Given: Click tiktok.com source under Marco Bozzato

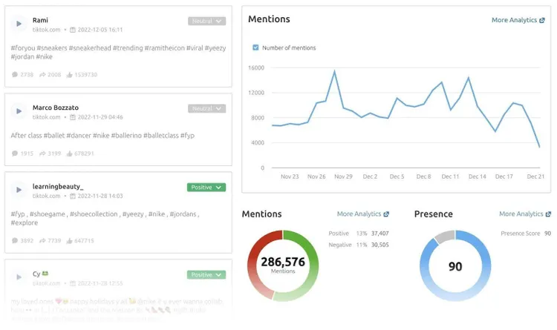Looking at the screenshot, I should [x=46, y=117].
